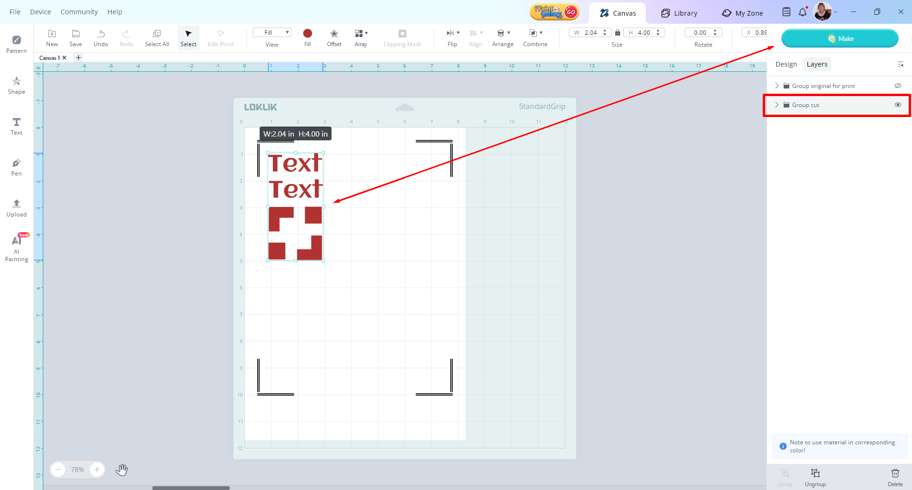Select the Pen drawing tool

pos(16,167)
